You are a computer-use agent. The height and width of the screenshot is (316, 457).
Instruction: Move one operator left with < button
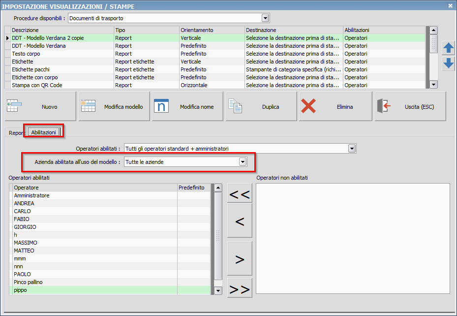pos(240,221)
